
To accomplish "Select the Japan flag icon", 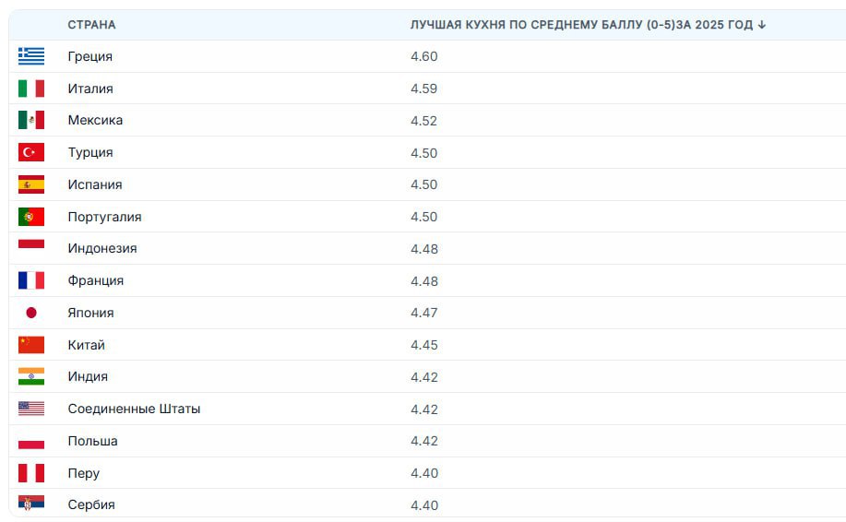I will pos(31,313).
